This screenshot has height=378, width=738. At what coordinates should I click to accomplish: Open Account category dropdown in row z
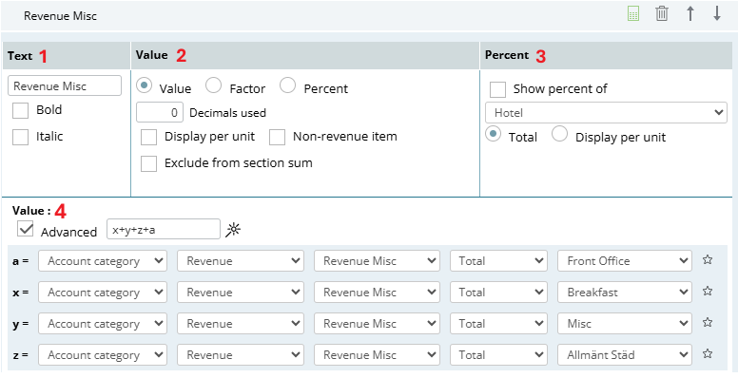(103, 355)
